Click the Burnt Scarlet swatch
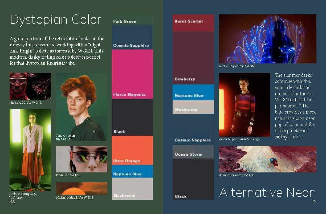326x214 pixels. point(193,23)
